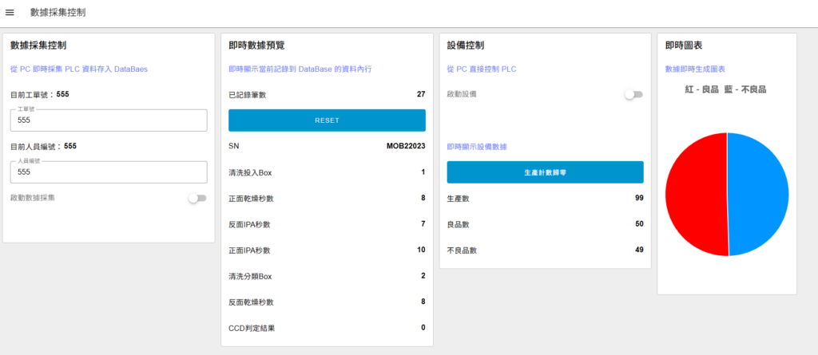Click the SN value MOB22023
Screen dimensions: 818x355
click(x=406, y=147)
